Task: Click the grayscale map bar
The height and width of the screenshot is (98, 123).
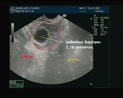Action: (x=13, y=33)
